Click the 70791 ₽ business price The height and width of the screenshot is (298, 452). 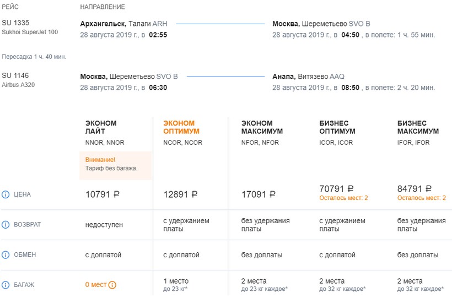coord(336,189)
